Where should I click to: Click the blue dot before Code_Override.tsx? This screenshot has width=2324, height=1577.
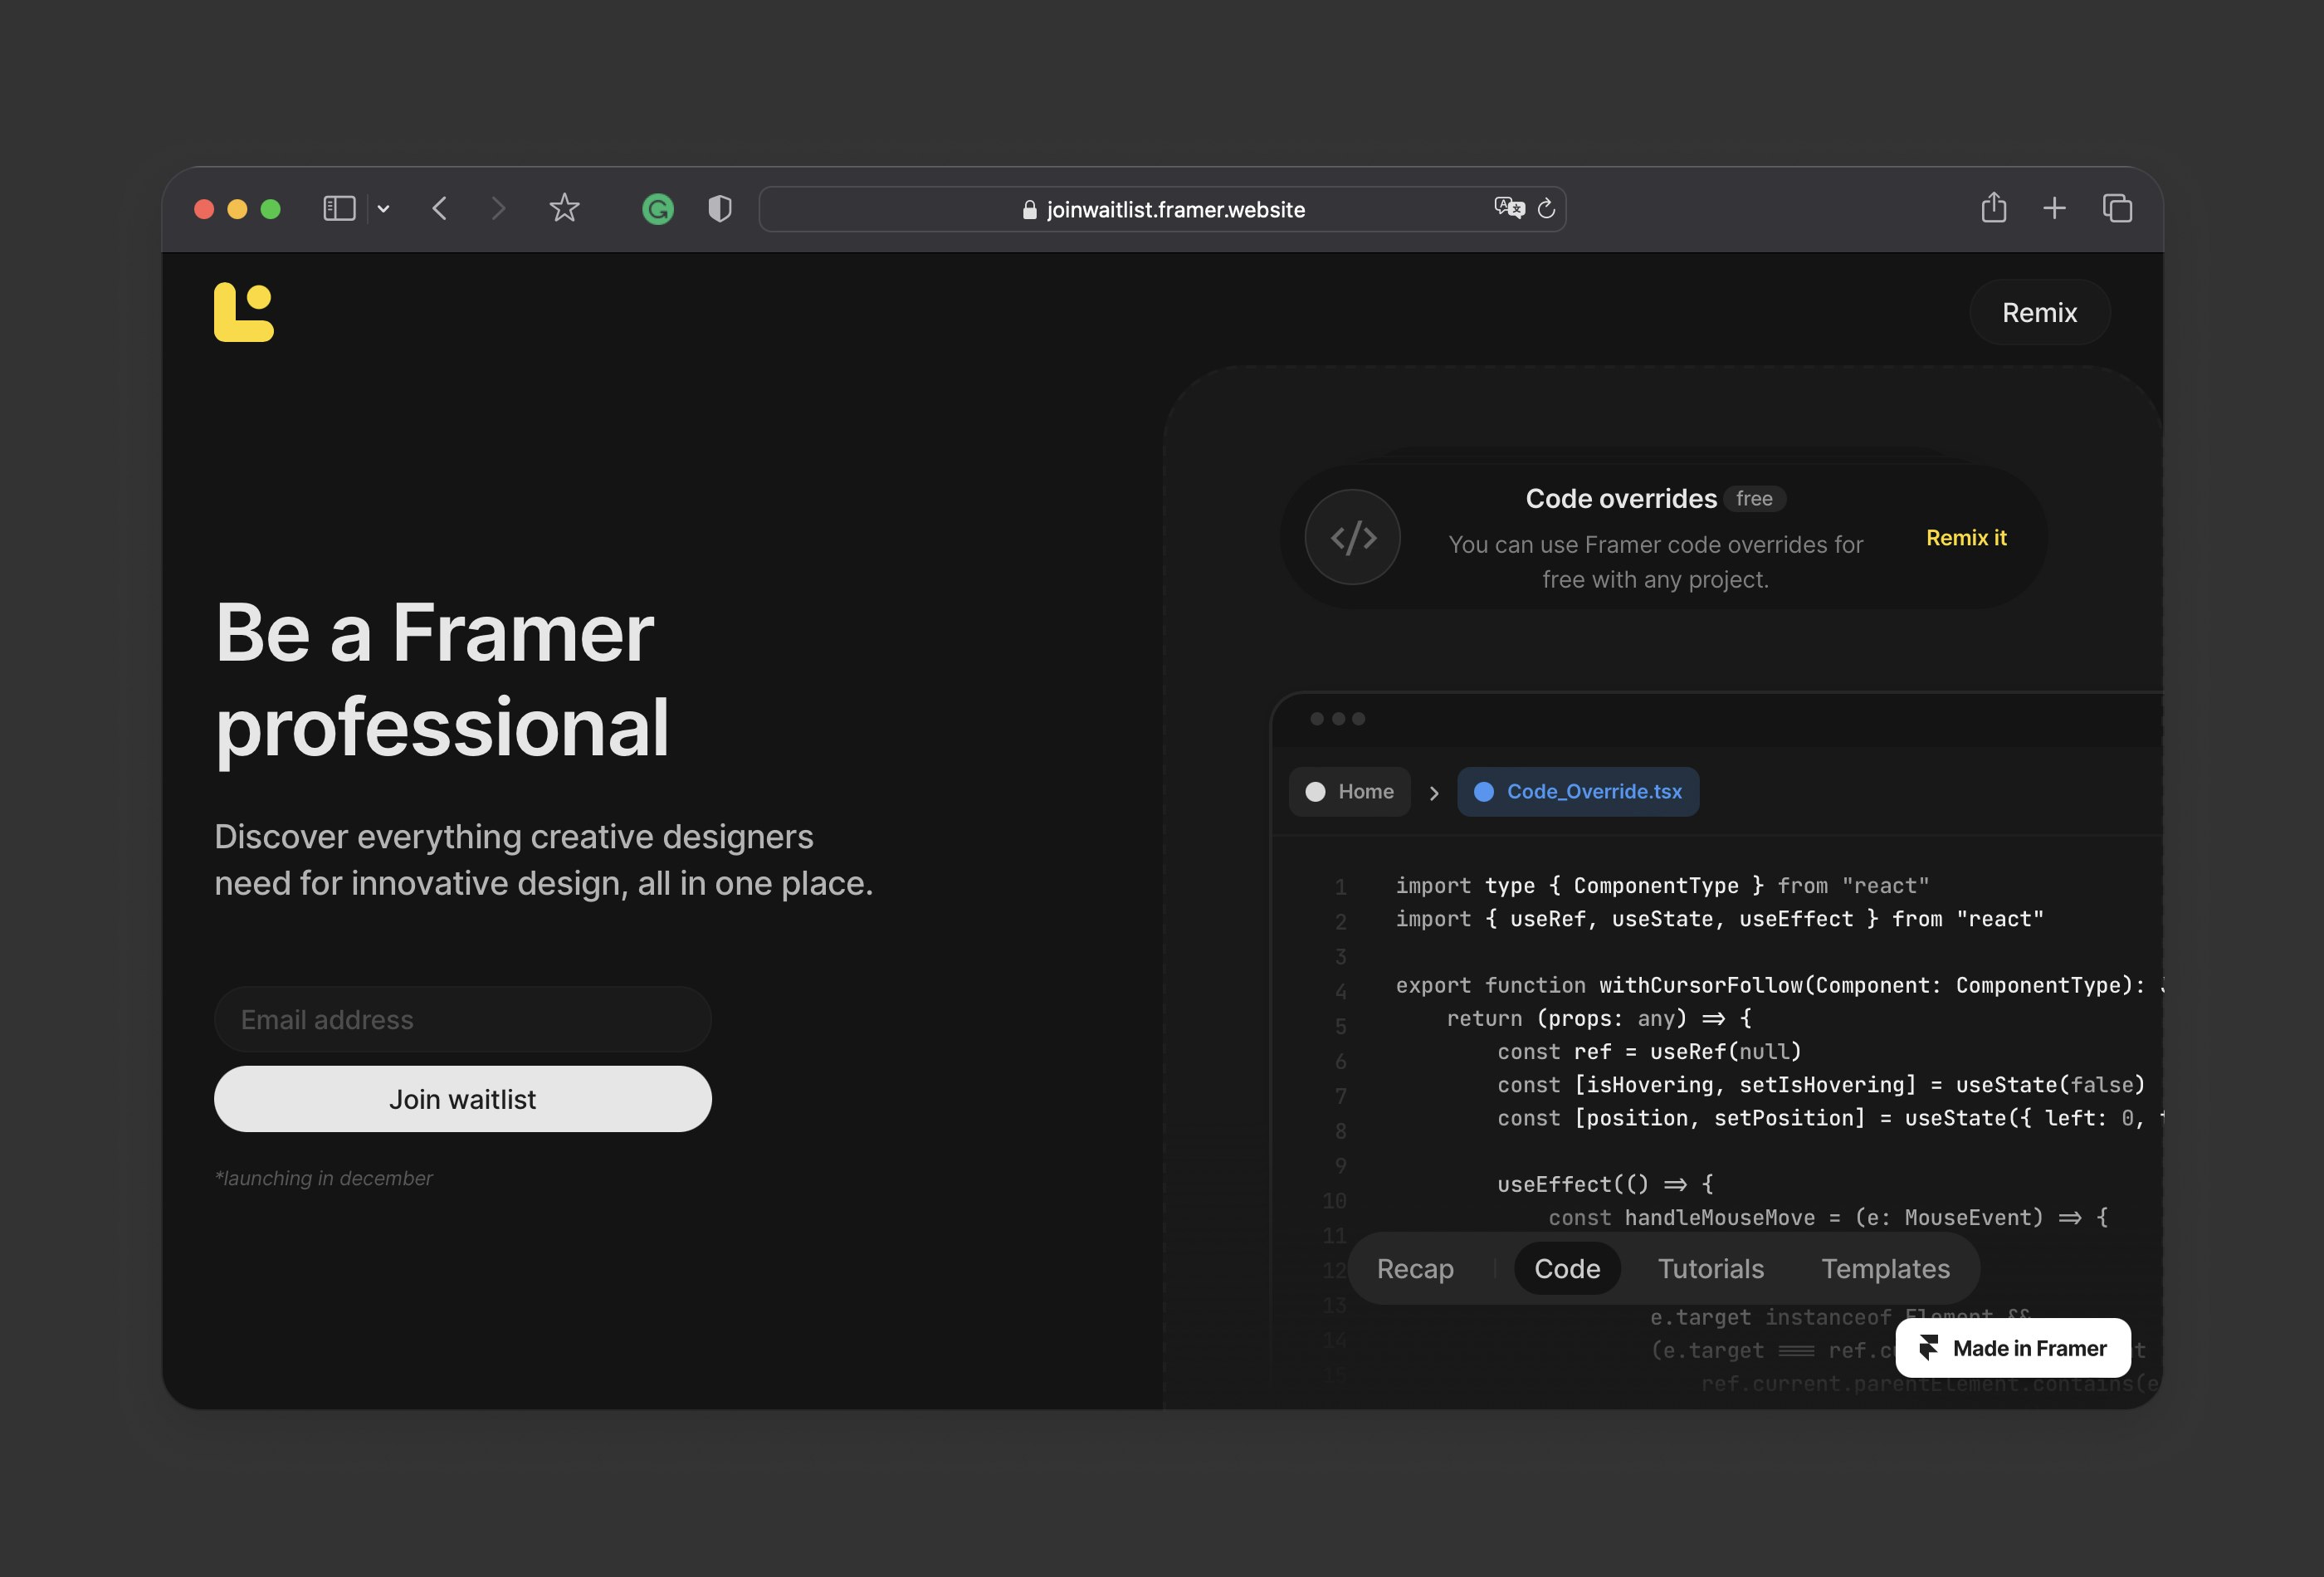[1483, 792]
